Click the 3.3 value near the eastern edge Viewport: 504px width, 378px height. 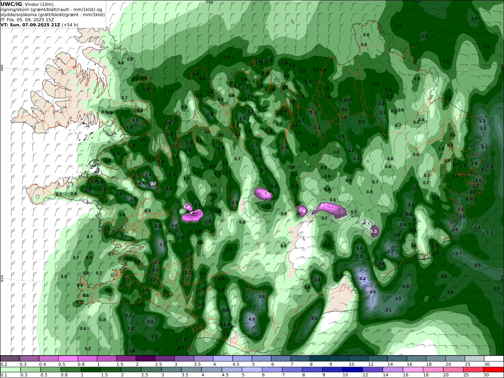point(482,121)
